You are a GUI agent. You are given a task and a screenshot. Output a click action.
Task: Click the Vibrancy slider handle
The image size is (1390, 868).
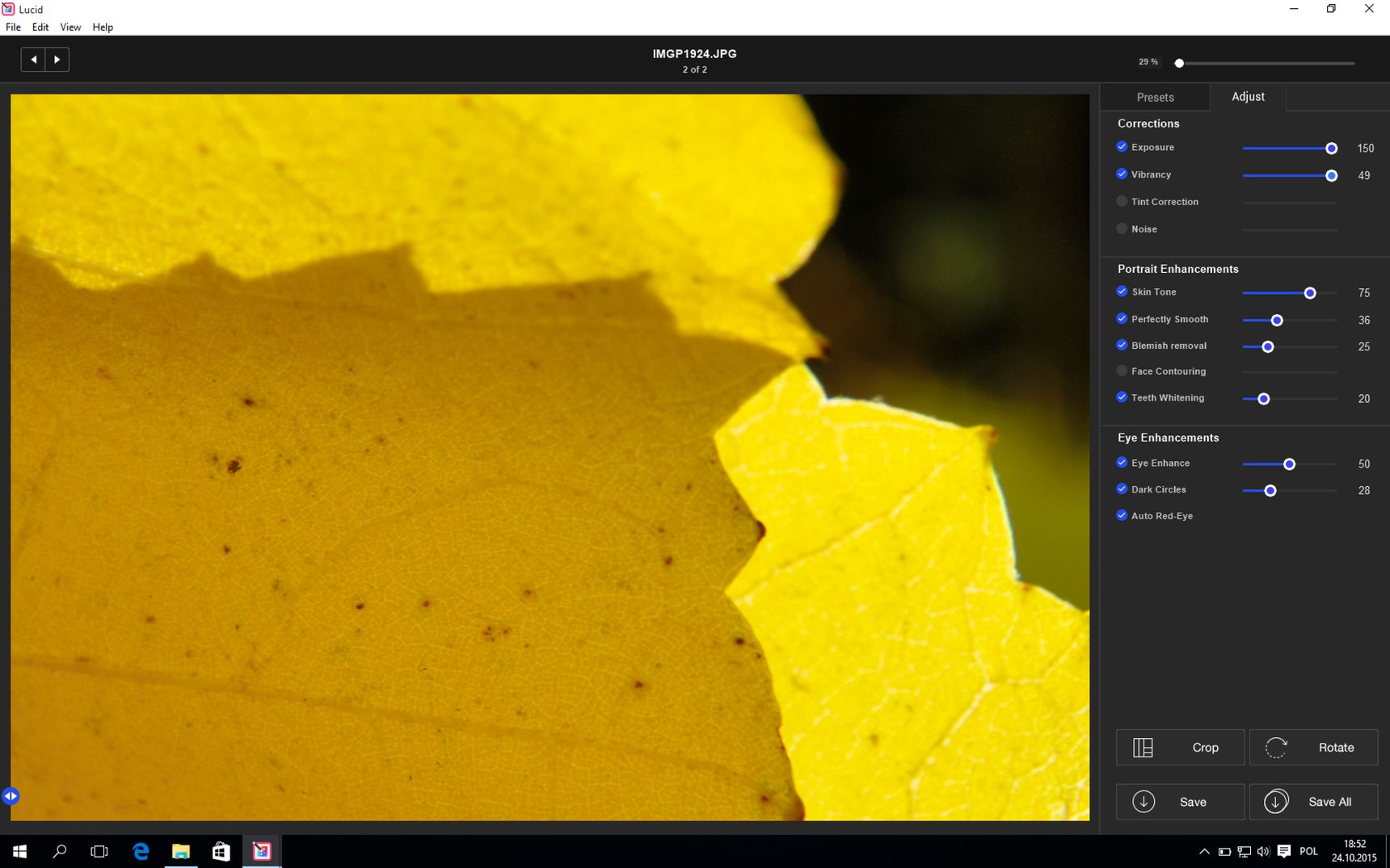(x=1331, y=176)
